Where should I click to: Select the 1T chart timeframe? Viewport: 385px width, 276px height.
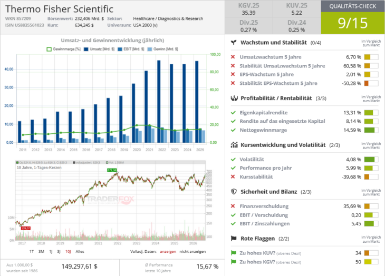coord(32,251)
